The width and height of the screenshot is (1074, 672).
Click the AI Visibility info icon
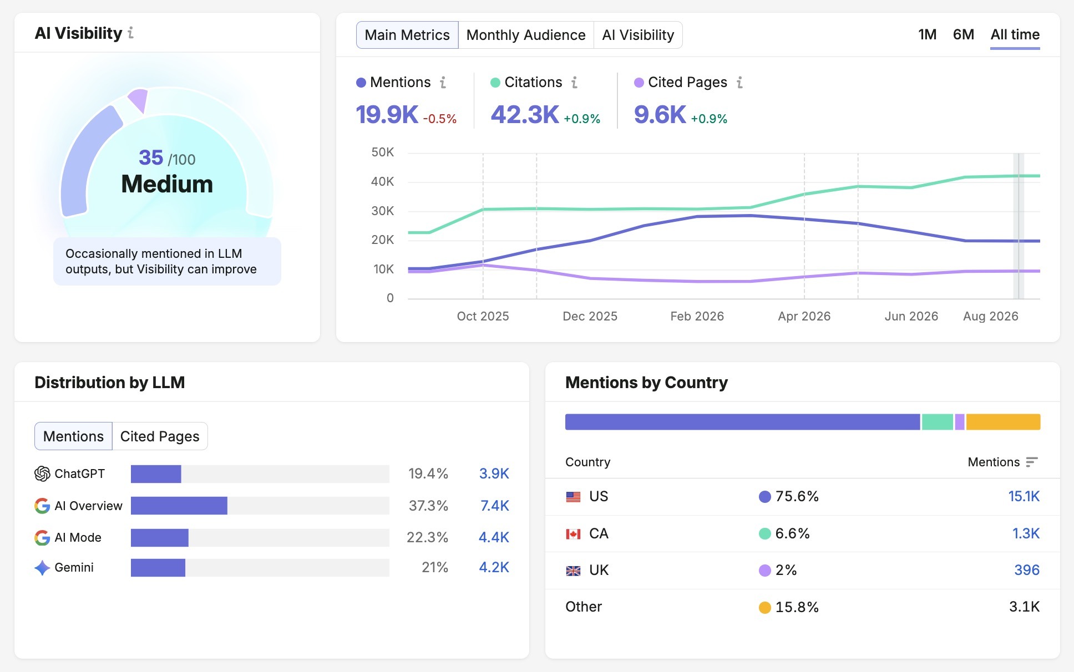pyautogui.click(x=131, y=33)
